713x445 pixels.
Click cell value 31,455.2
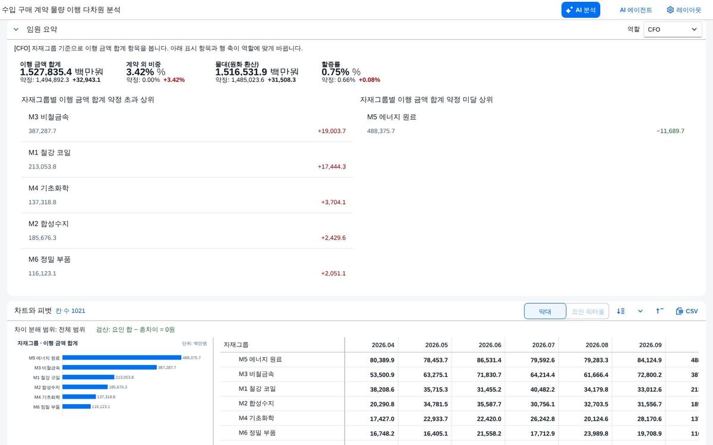tap(489, 389)
